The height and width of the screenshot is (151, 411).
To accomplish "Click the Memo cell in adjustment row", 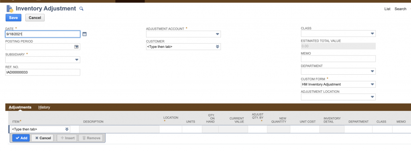I will point(401,129).
